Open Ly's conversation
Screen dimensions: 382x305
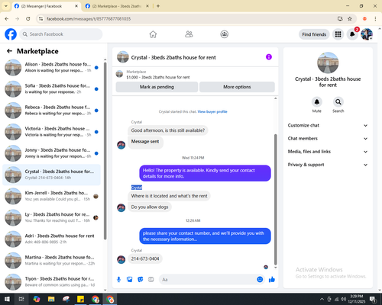pyautogui.click(x=52, y=217)
